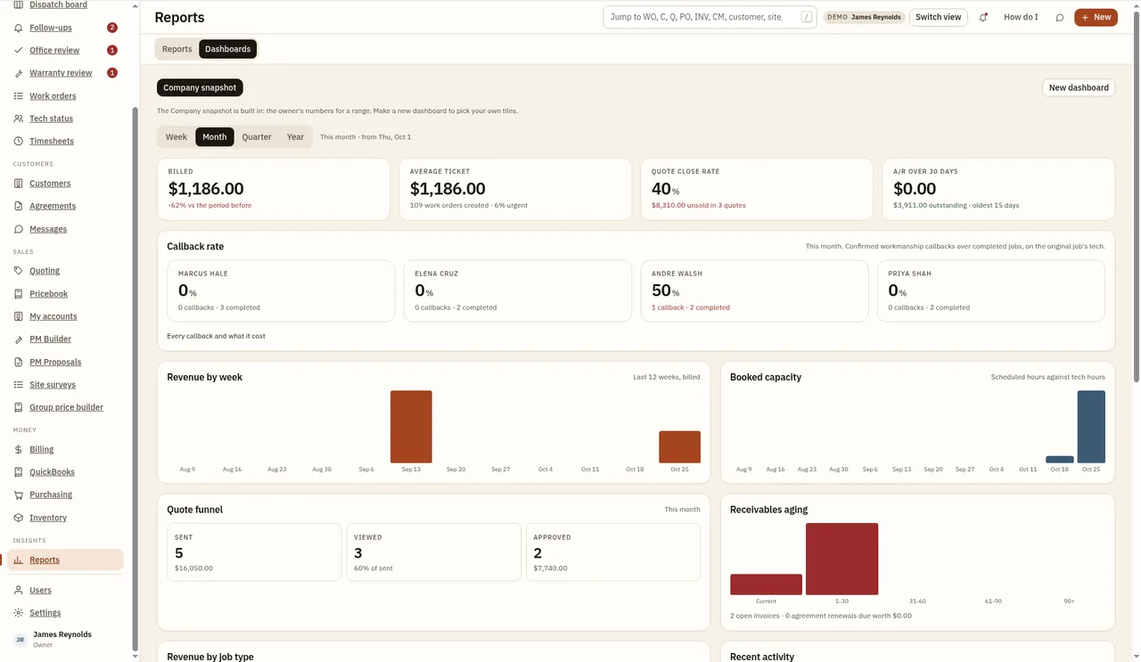1141x662 pixels.
Task: Click the Sep 13 revenue bar
Action: click(411, 427)
